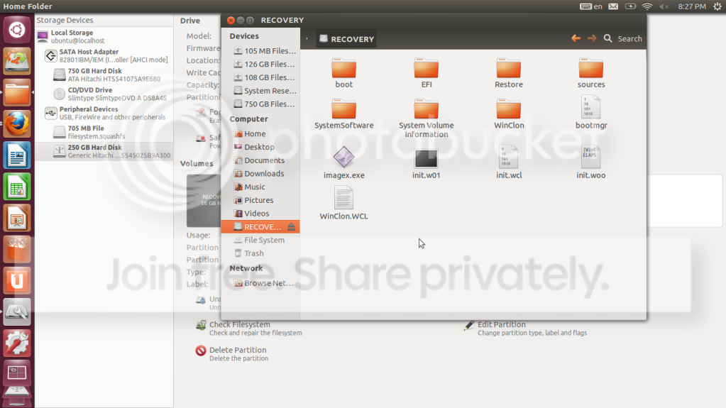Go back with the left arrow

click(576, 38)
